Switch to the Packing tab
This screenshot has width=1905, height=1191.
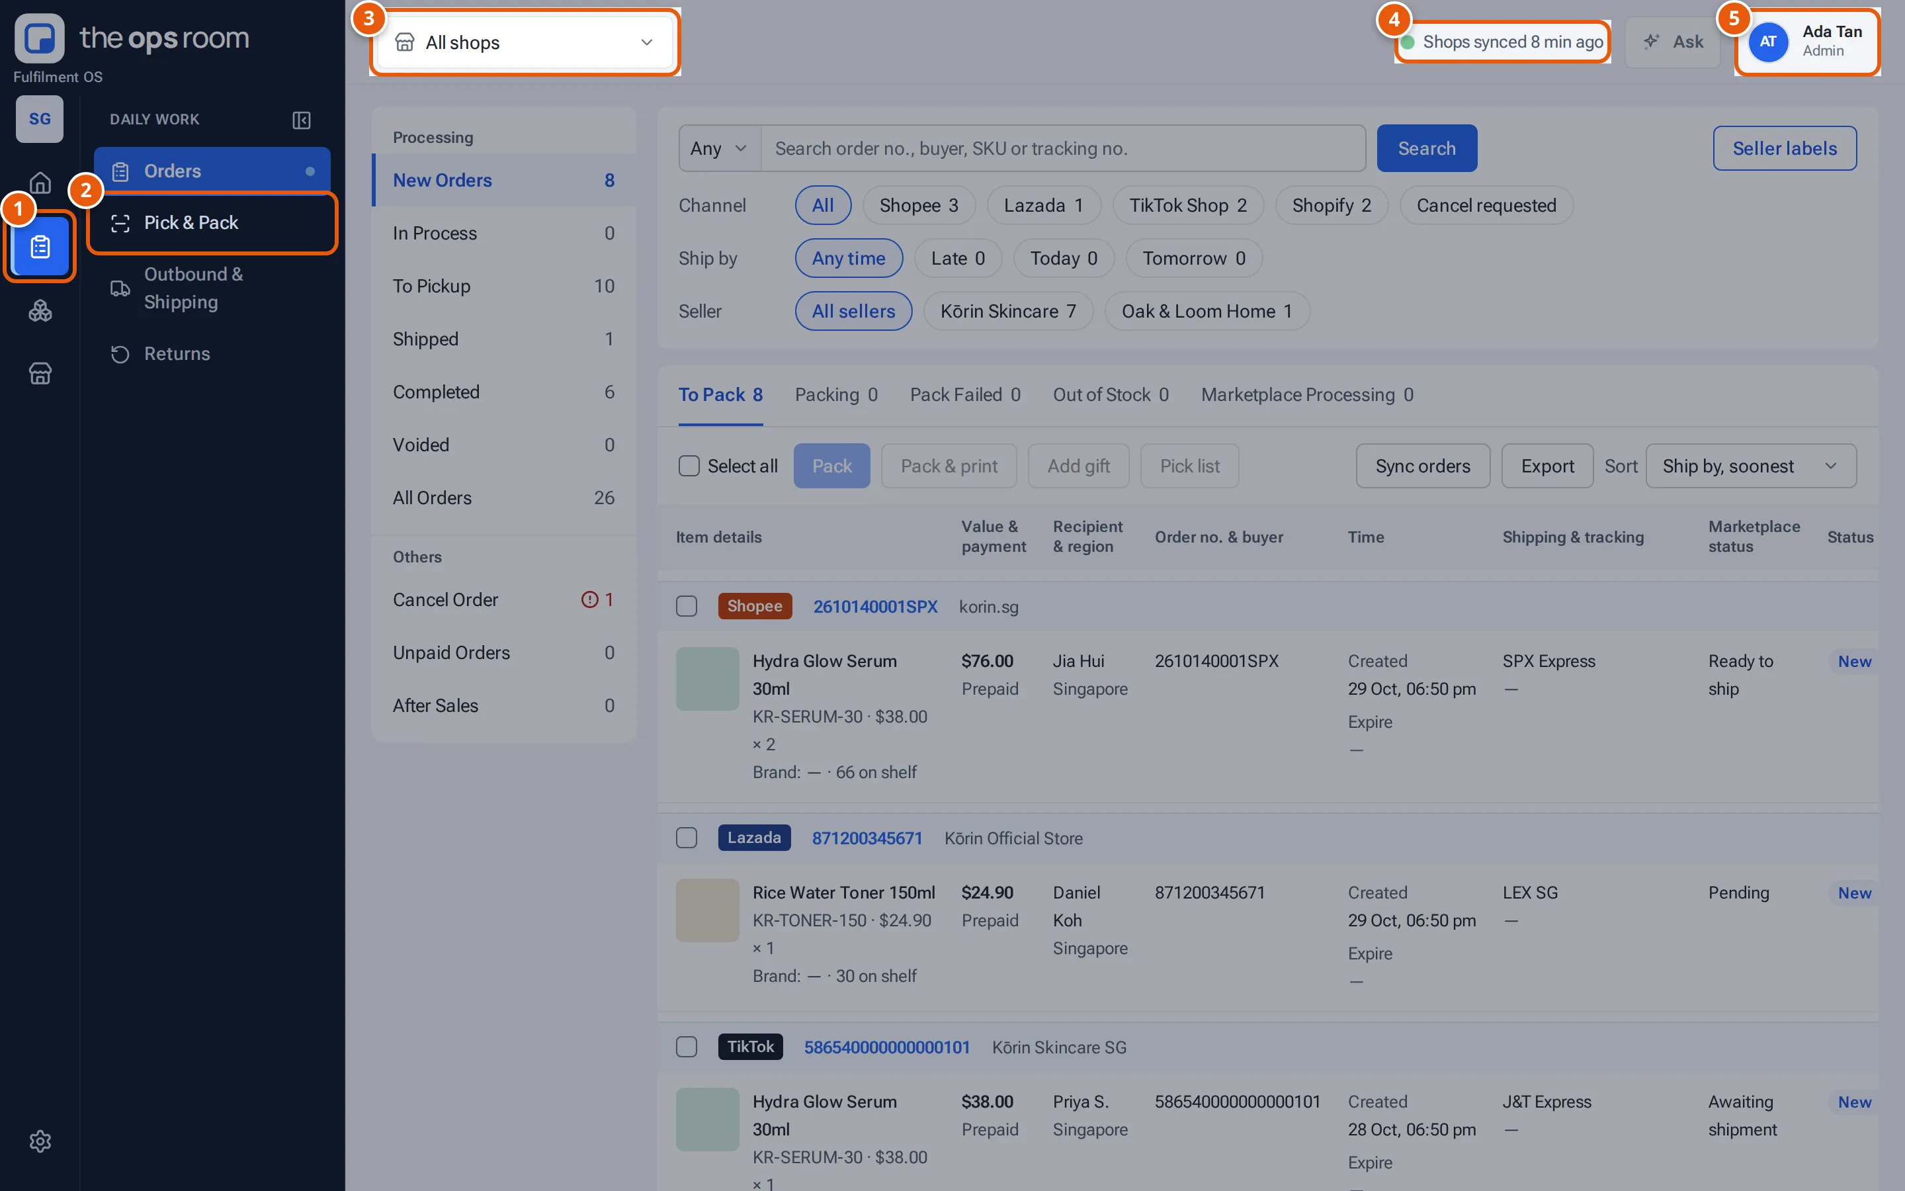836,394
